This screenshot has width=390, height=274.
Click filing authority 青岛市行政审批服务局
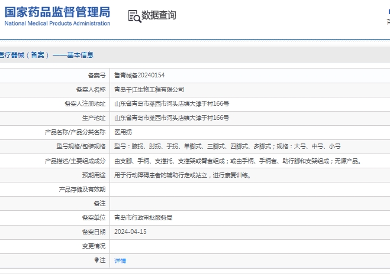coord(143,218)
